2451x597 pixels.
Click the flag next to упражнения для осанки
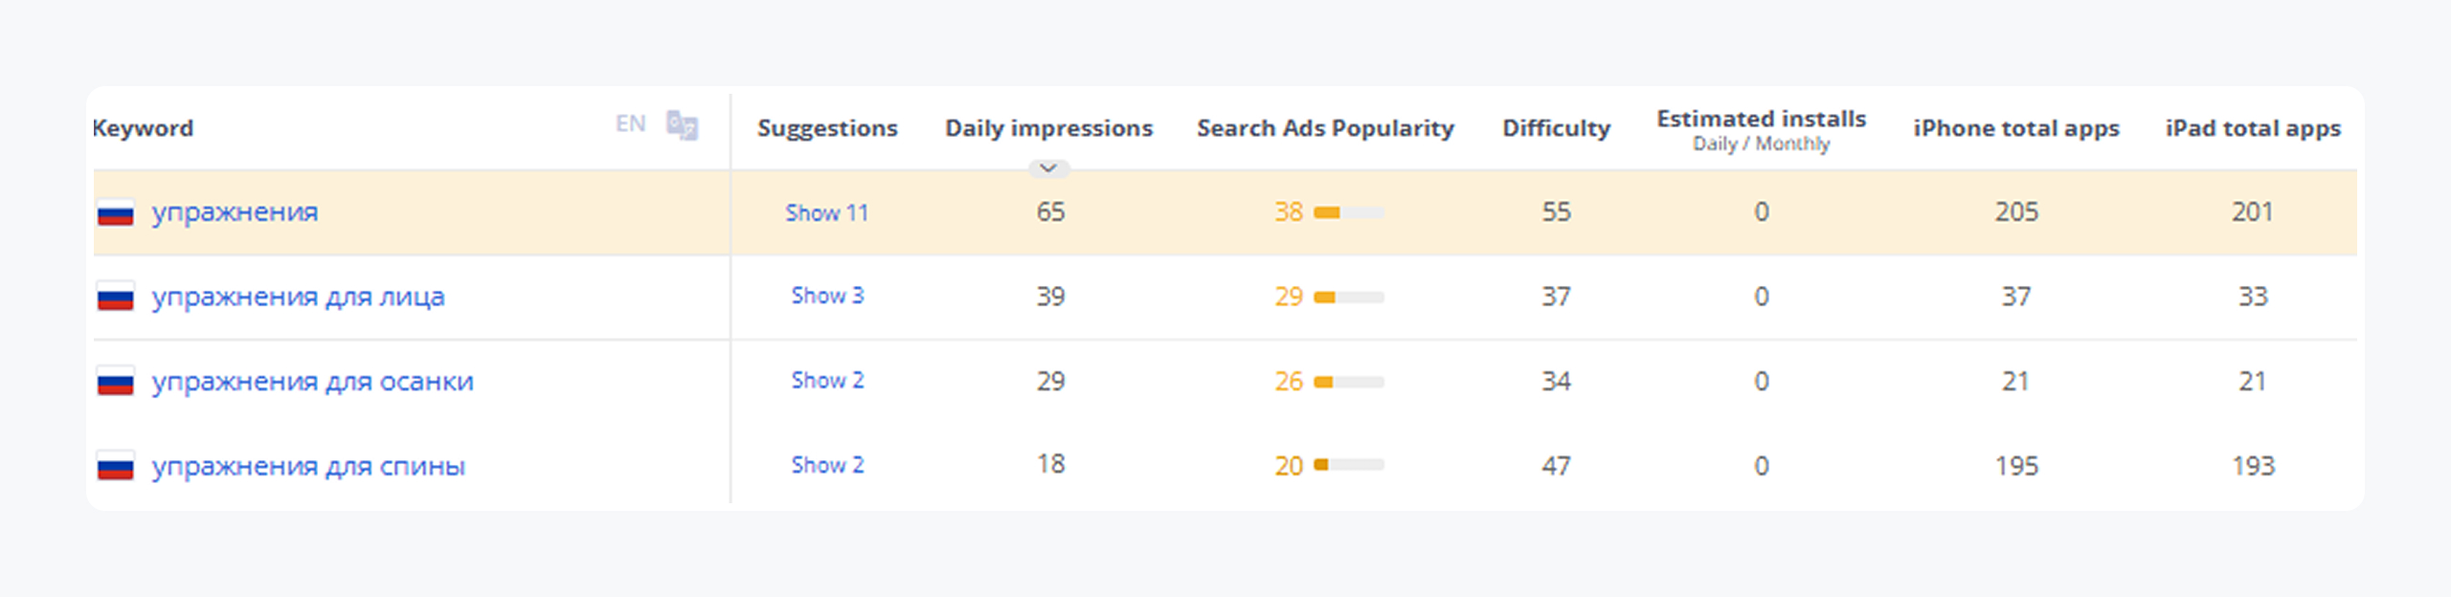[116, 383]
